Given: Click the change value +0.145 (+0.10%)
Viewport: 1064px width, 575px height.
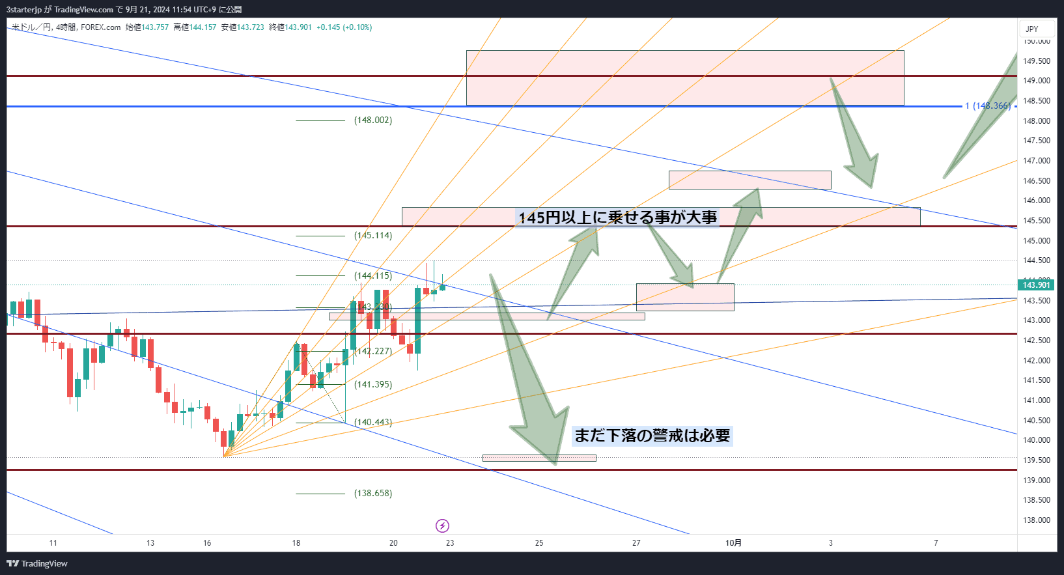Looking at the screenshot, I should (344, 27).
